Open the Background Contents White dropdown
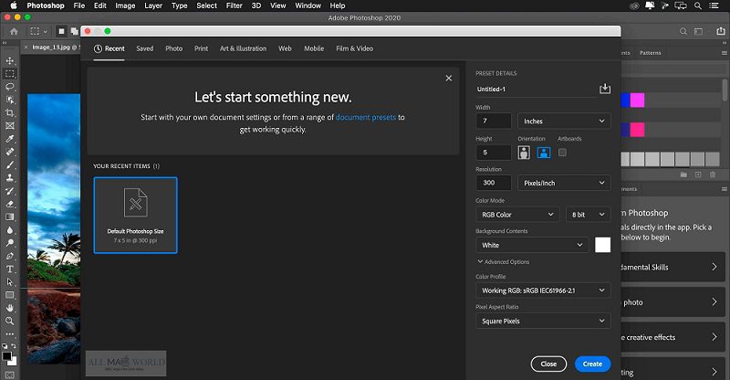 (x=533, y=245)
